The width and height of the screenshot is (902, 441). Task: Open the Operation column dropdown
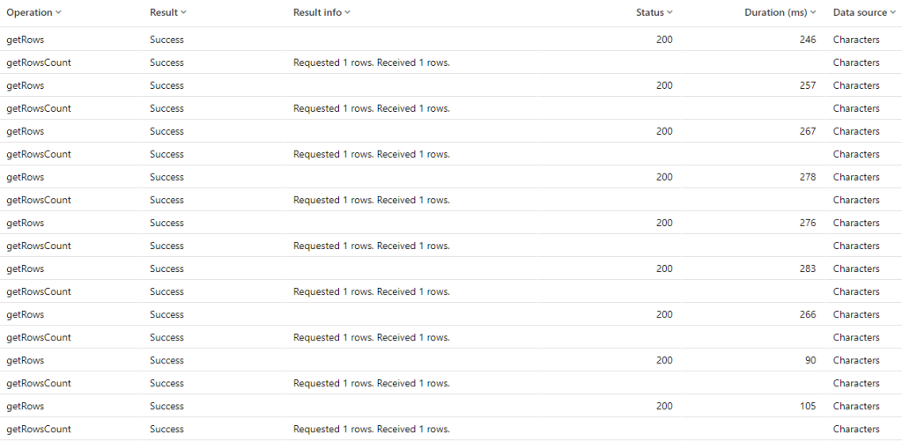tap(59, 13)
